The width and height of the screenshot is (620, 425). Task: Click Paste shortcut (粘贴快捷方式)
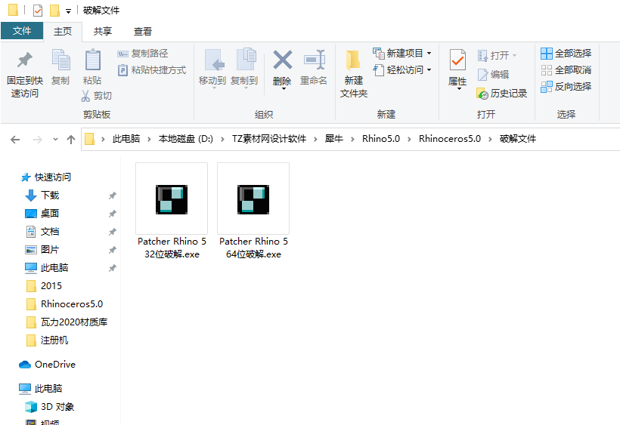[x=152, y=70]
